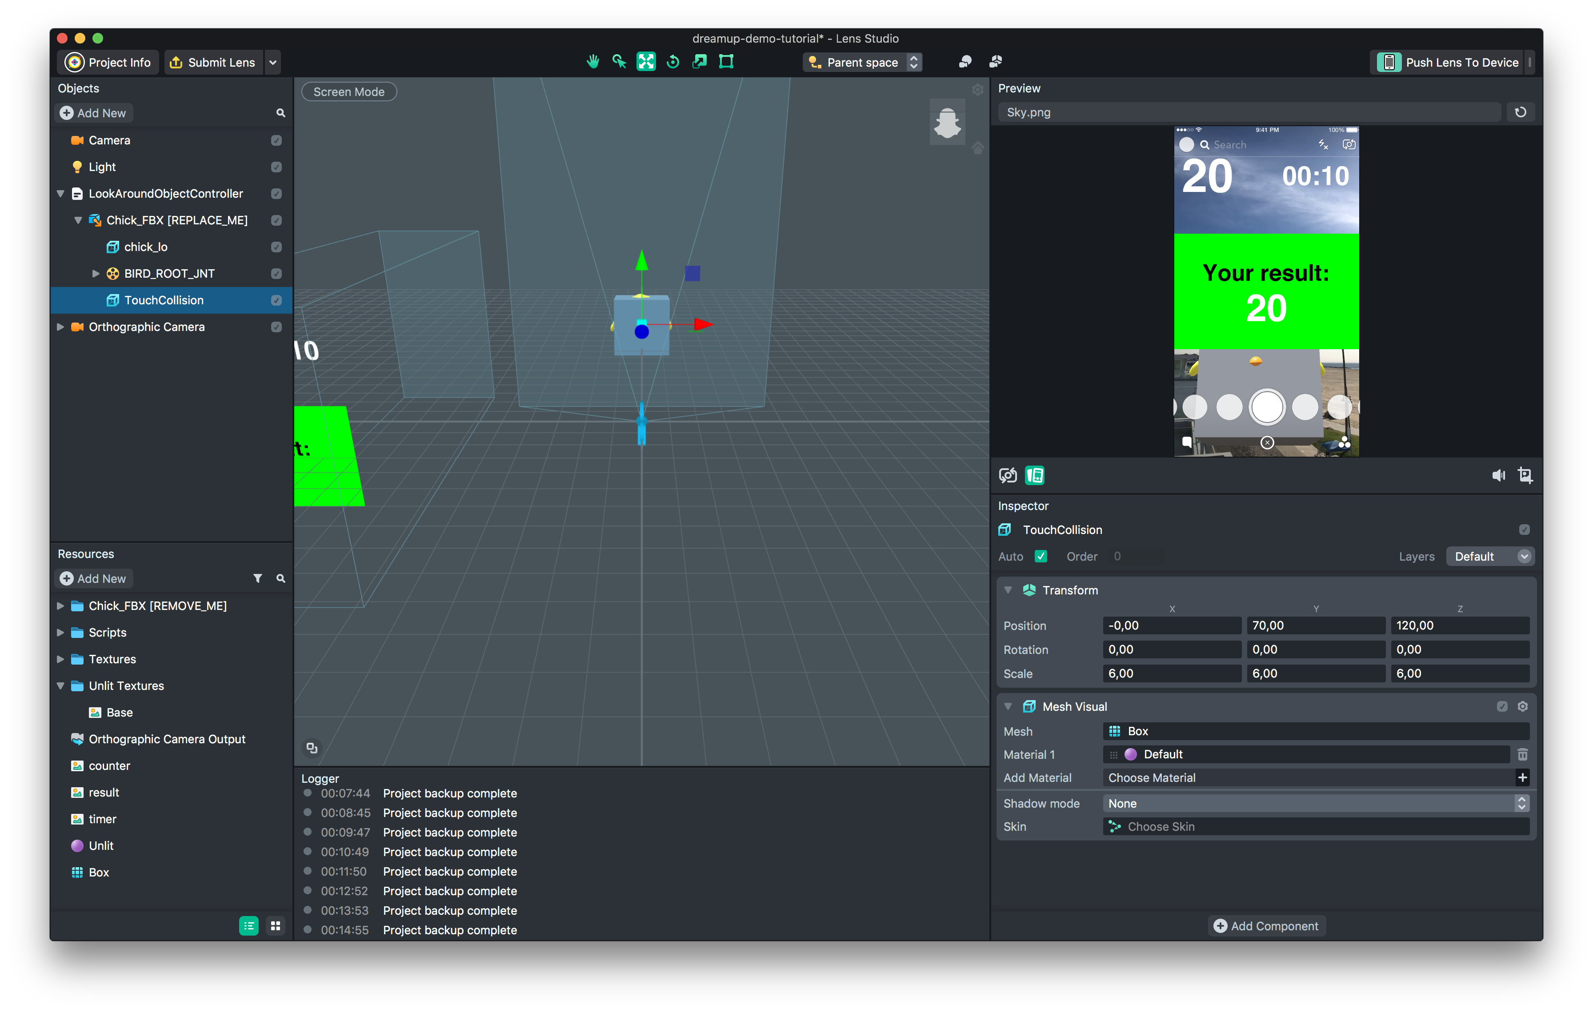The width and height of the screenshot is (1593, 1012).
Task: Delete Material 1 with trash icon
Action: tap(1522, 754)
